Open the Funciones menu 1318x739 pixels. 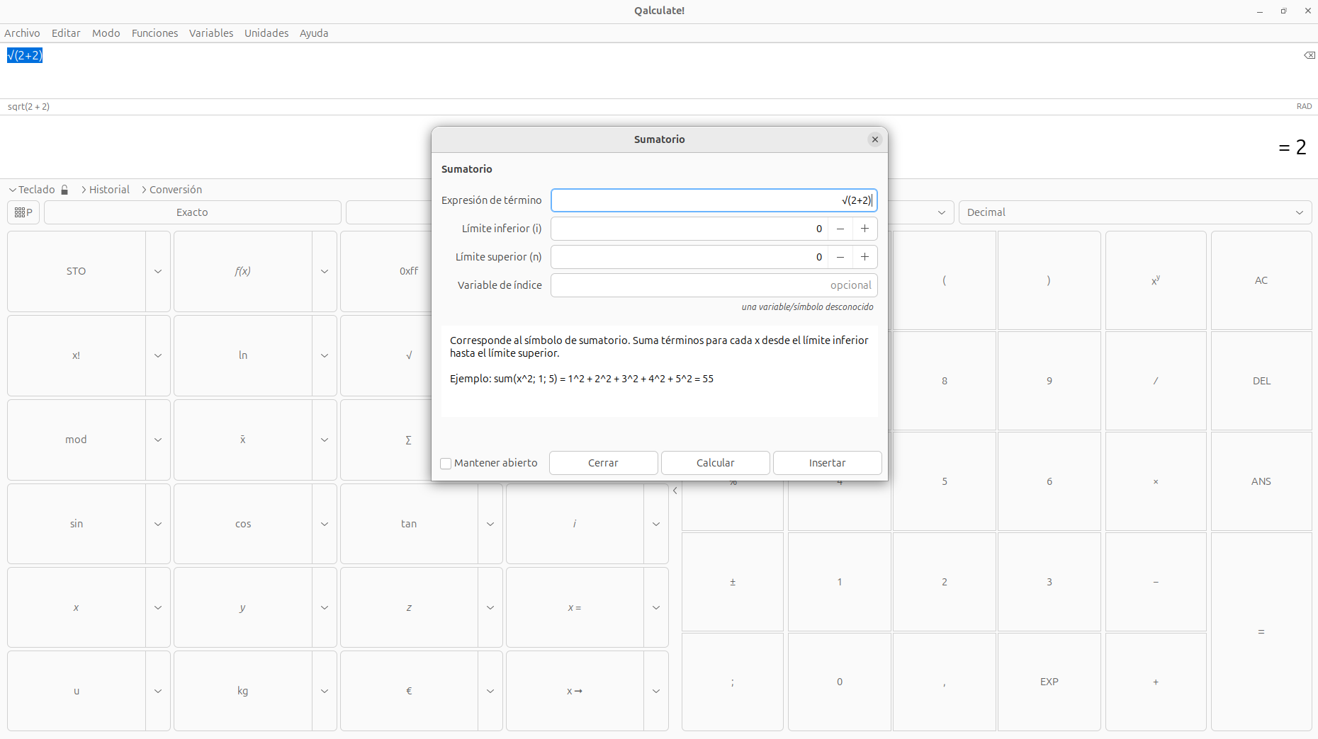(154, 33)
